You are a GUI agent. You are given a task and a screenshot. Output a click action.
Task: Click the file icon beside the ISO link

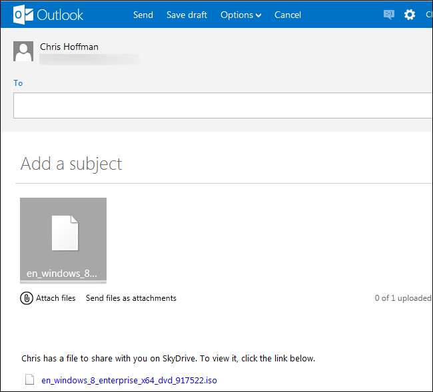point(29,381)
